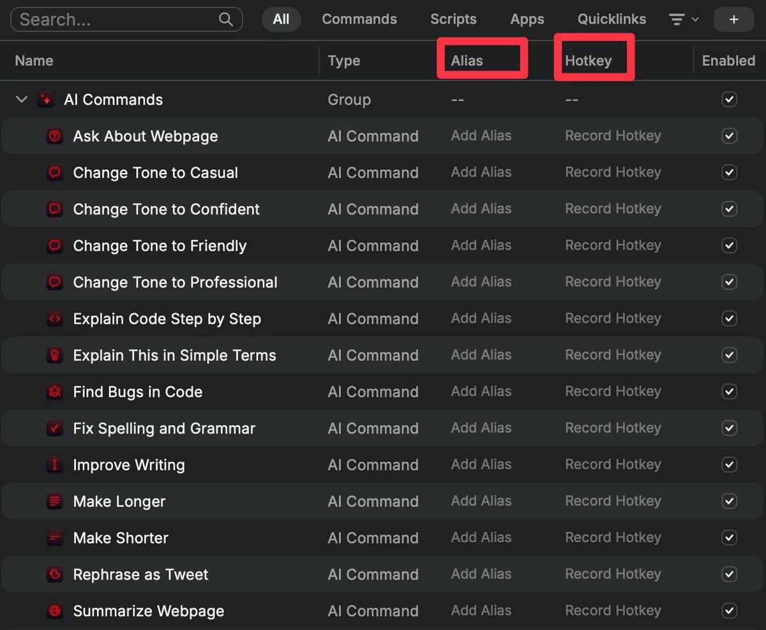Click the Fix Spelling and Grammar checkmark icon
Image resolution: width=766 pixels, height=630 pixels.
pos(56,428)
